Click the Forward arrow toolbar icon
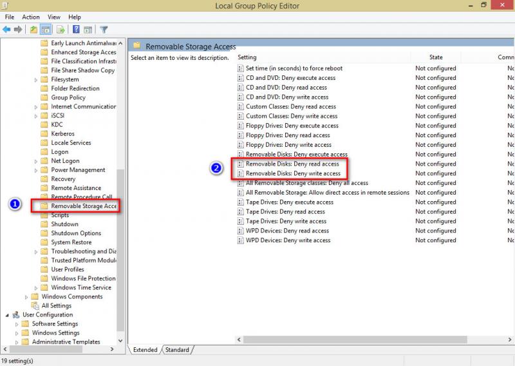This screenshot has height=366, width=515. [x=18, y=30]
